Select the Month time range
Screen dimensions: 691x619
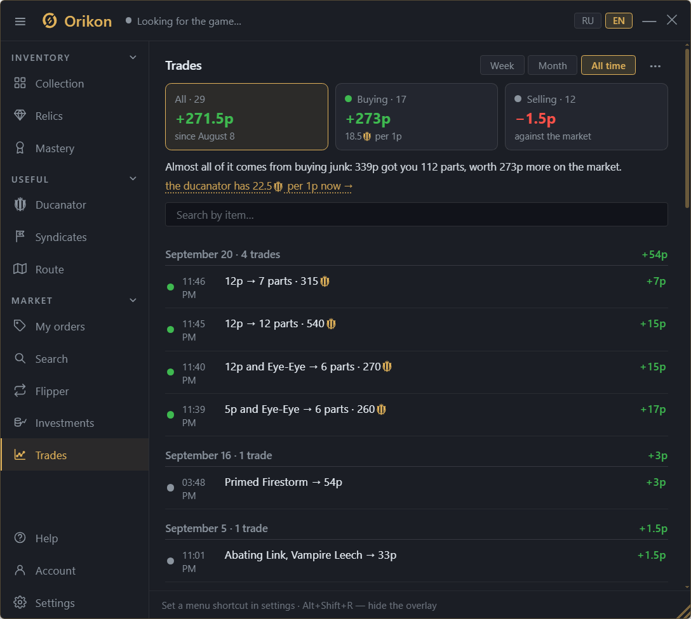pos(552,65)
